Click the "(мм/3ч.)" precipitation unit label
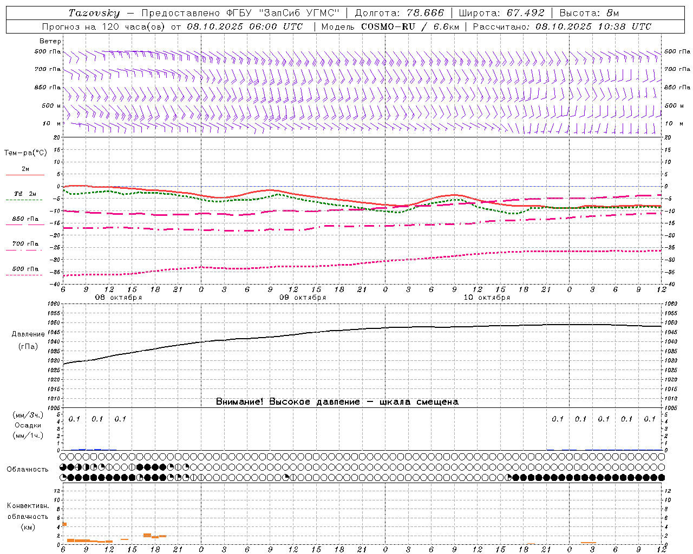 coord(28,415)
